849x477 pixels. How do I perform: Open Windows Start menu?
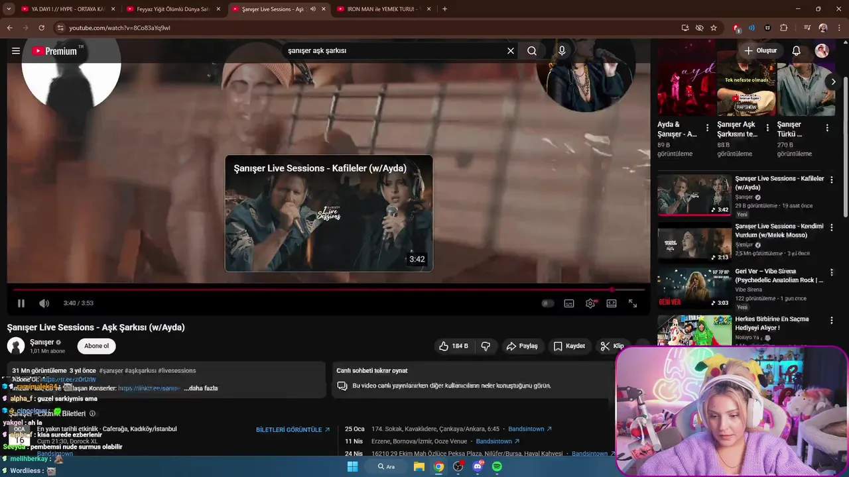[x=352, y=466]
